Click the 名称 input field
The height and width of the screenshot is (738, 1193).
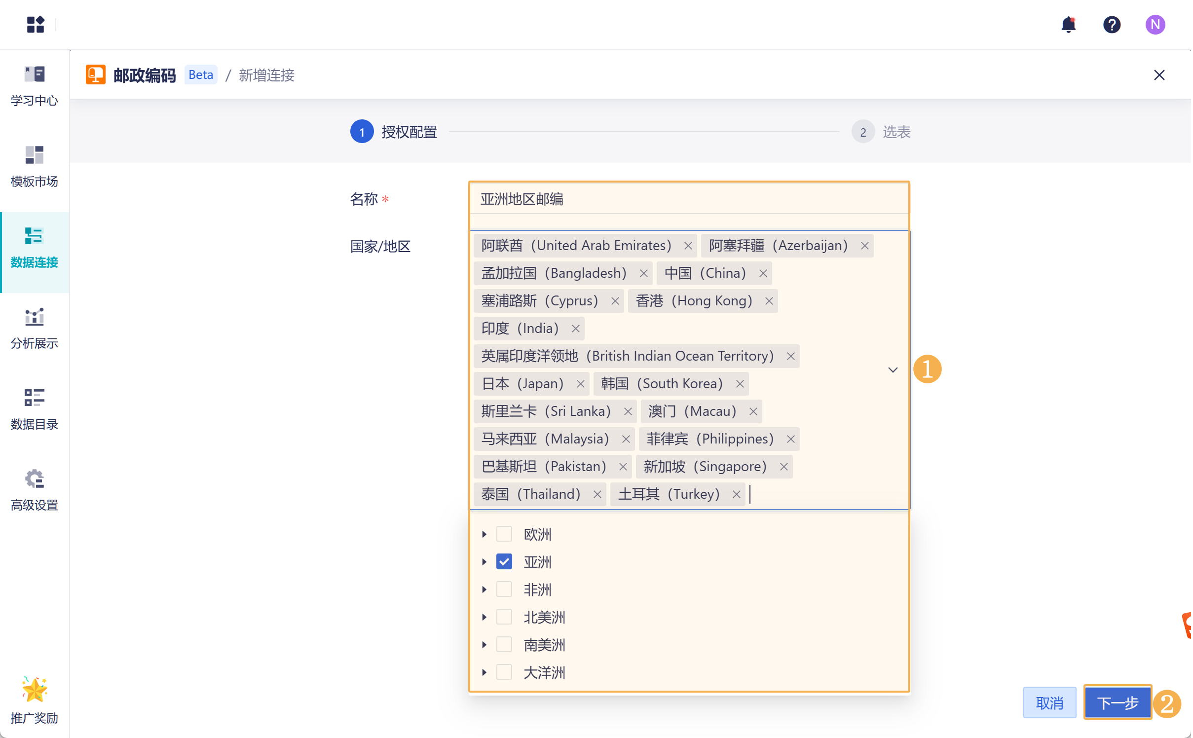click(x=688, y=199)
